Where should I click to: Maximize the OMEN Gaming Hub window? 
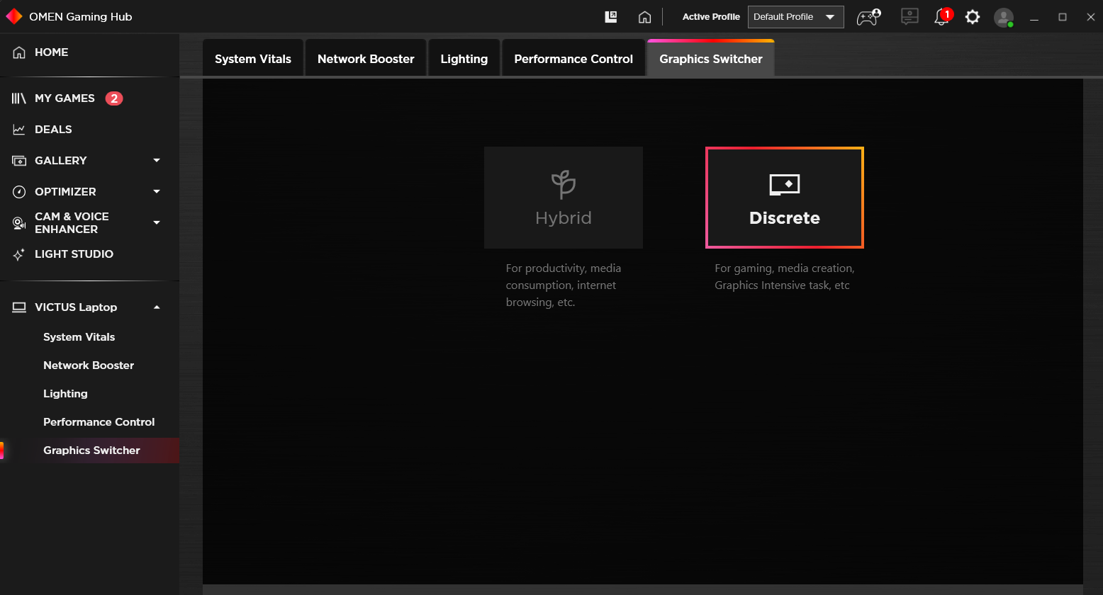(x=1063, y=17)
